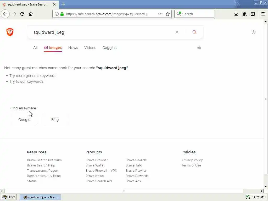Screen dimensions: 268x201
Task: Open the Windows Start menu
Action: click(x=9, y=197)
